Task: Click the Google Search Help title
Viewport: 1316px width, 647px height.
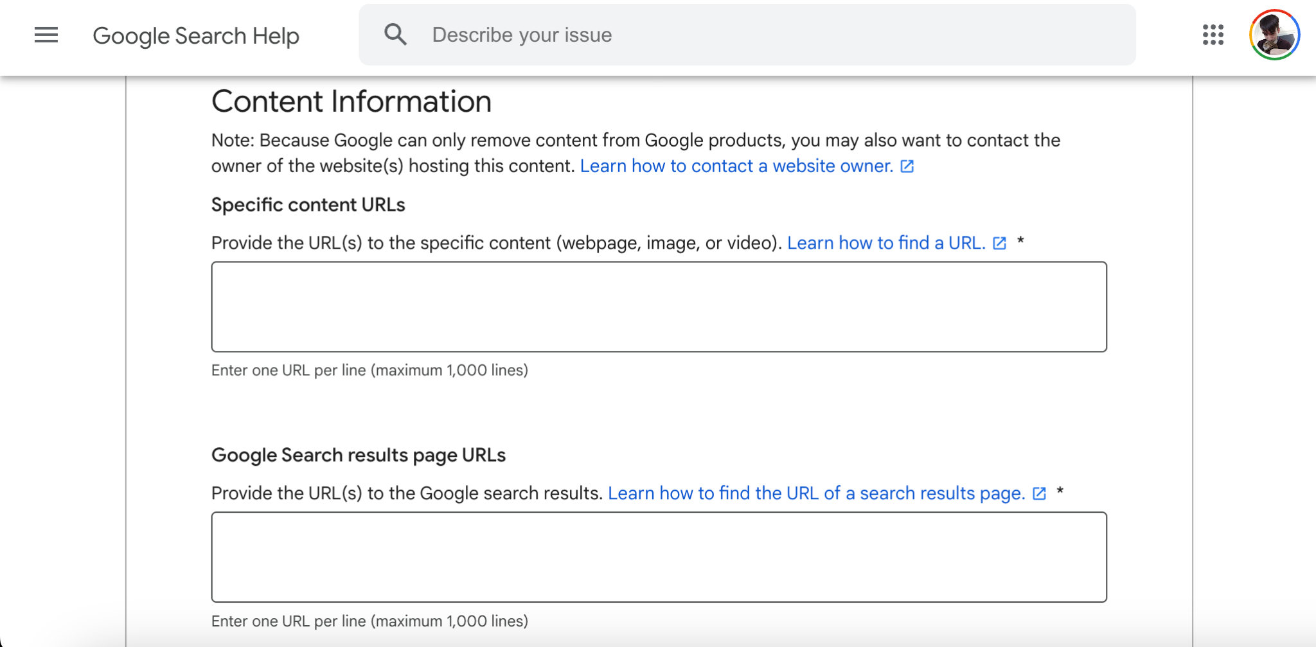Action: (196, 36)
